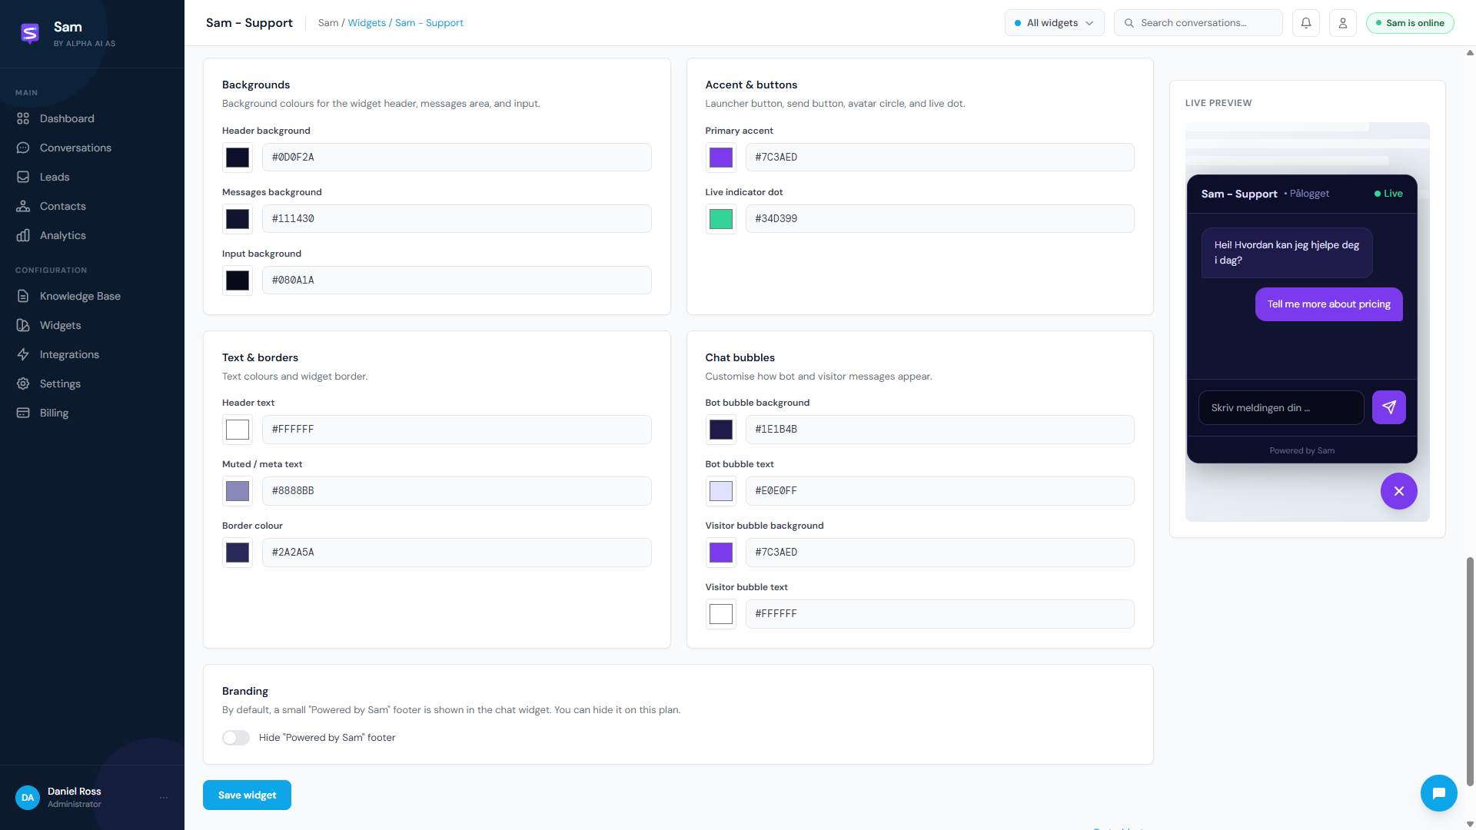Click the Integrations lightning icon

pos(23,354)
